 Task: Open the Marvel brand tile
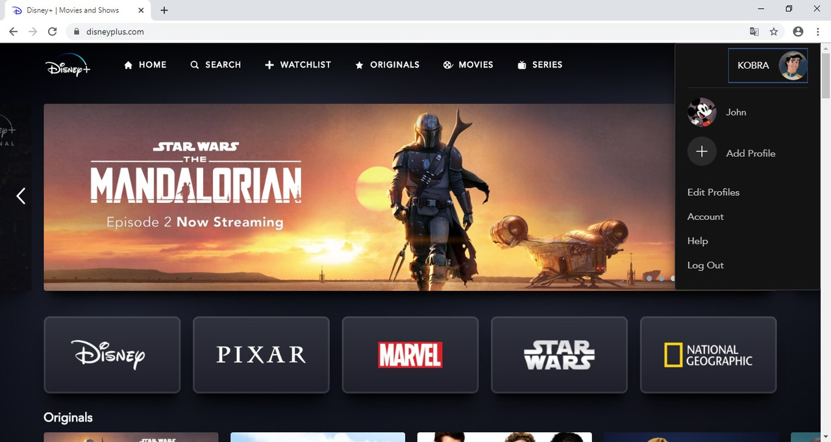pos(410,355)
